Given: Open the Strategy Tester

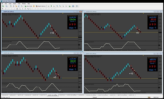Looking at the screenshot, I should tap(22, 6).
